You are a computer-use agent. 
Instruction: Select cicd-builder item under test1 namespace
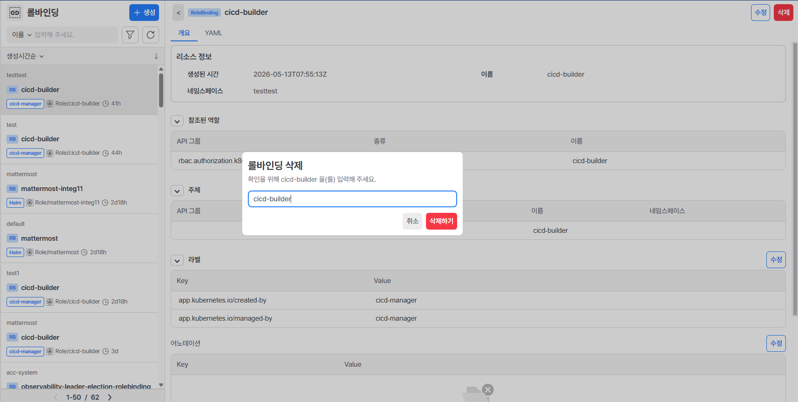[x=79, y=288]
